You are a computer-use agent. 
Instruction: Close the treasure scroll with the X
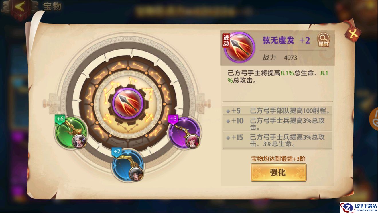pyautogui.click(x=353, y=32)
